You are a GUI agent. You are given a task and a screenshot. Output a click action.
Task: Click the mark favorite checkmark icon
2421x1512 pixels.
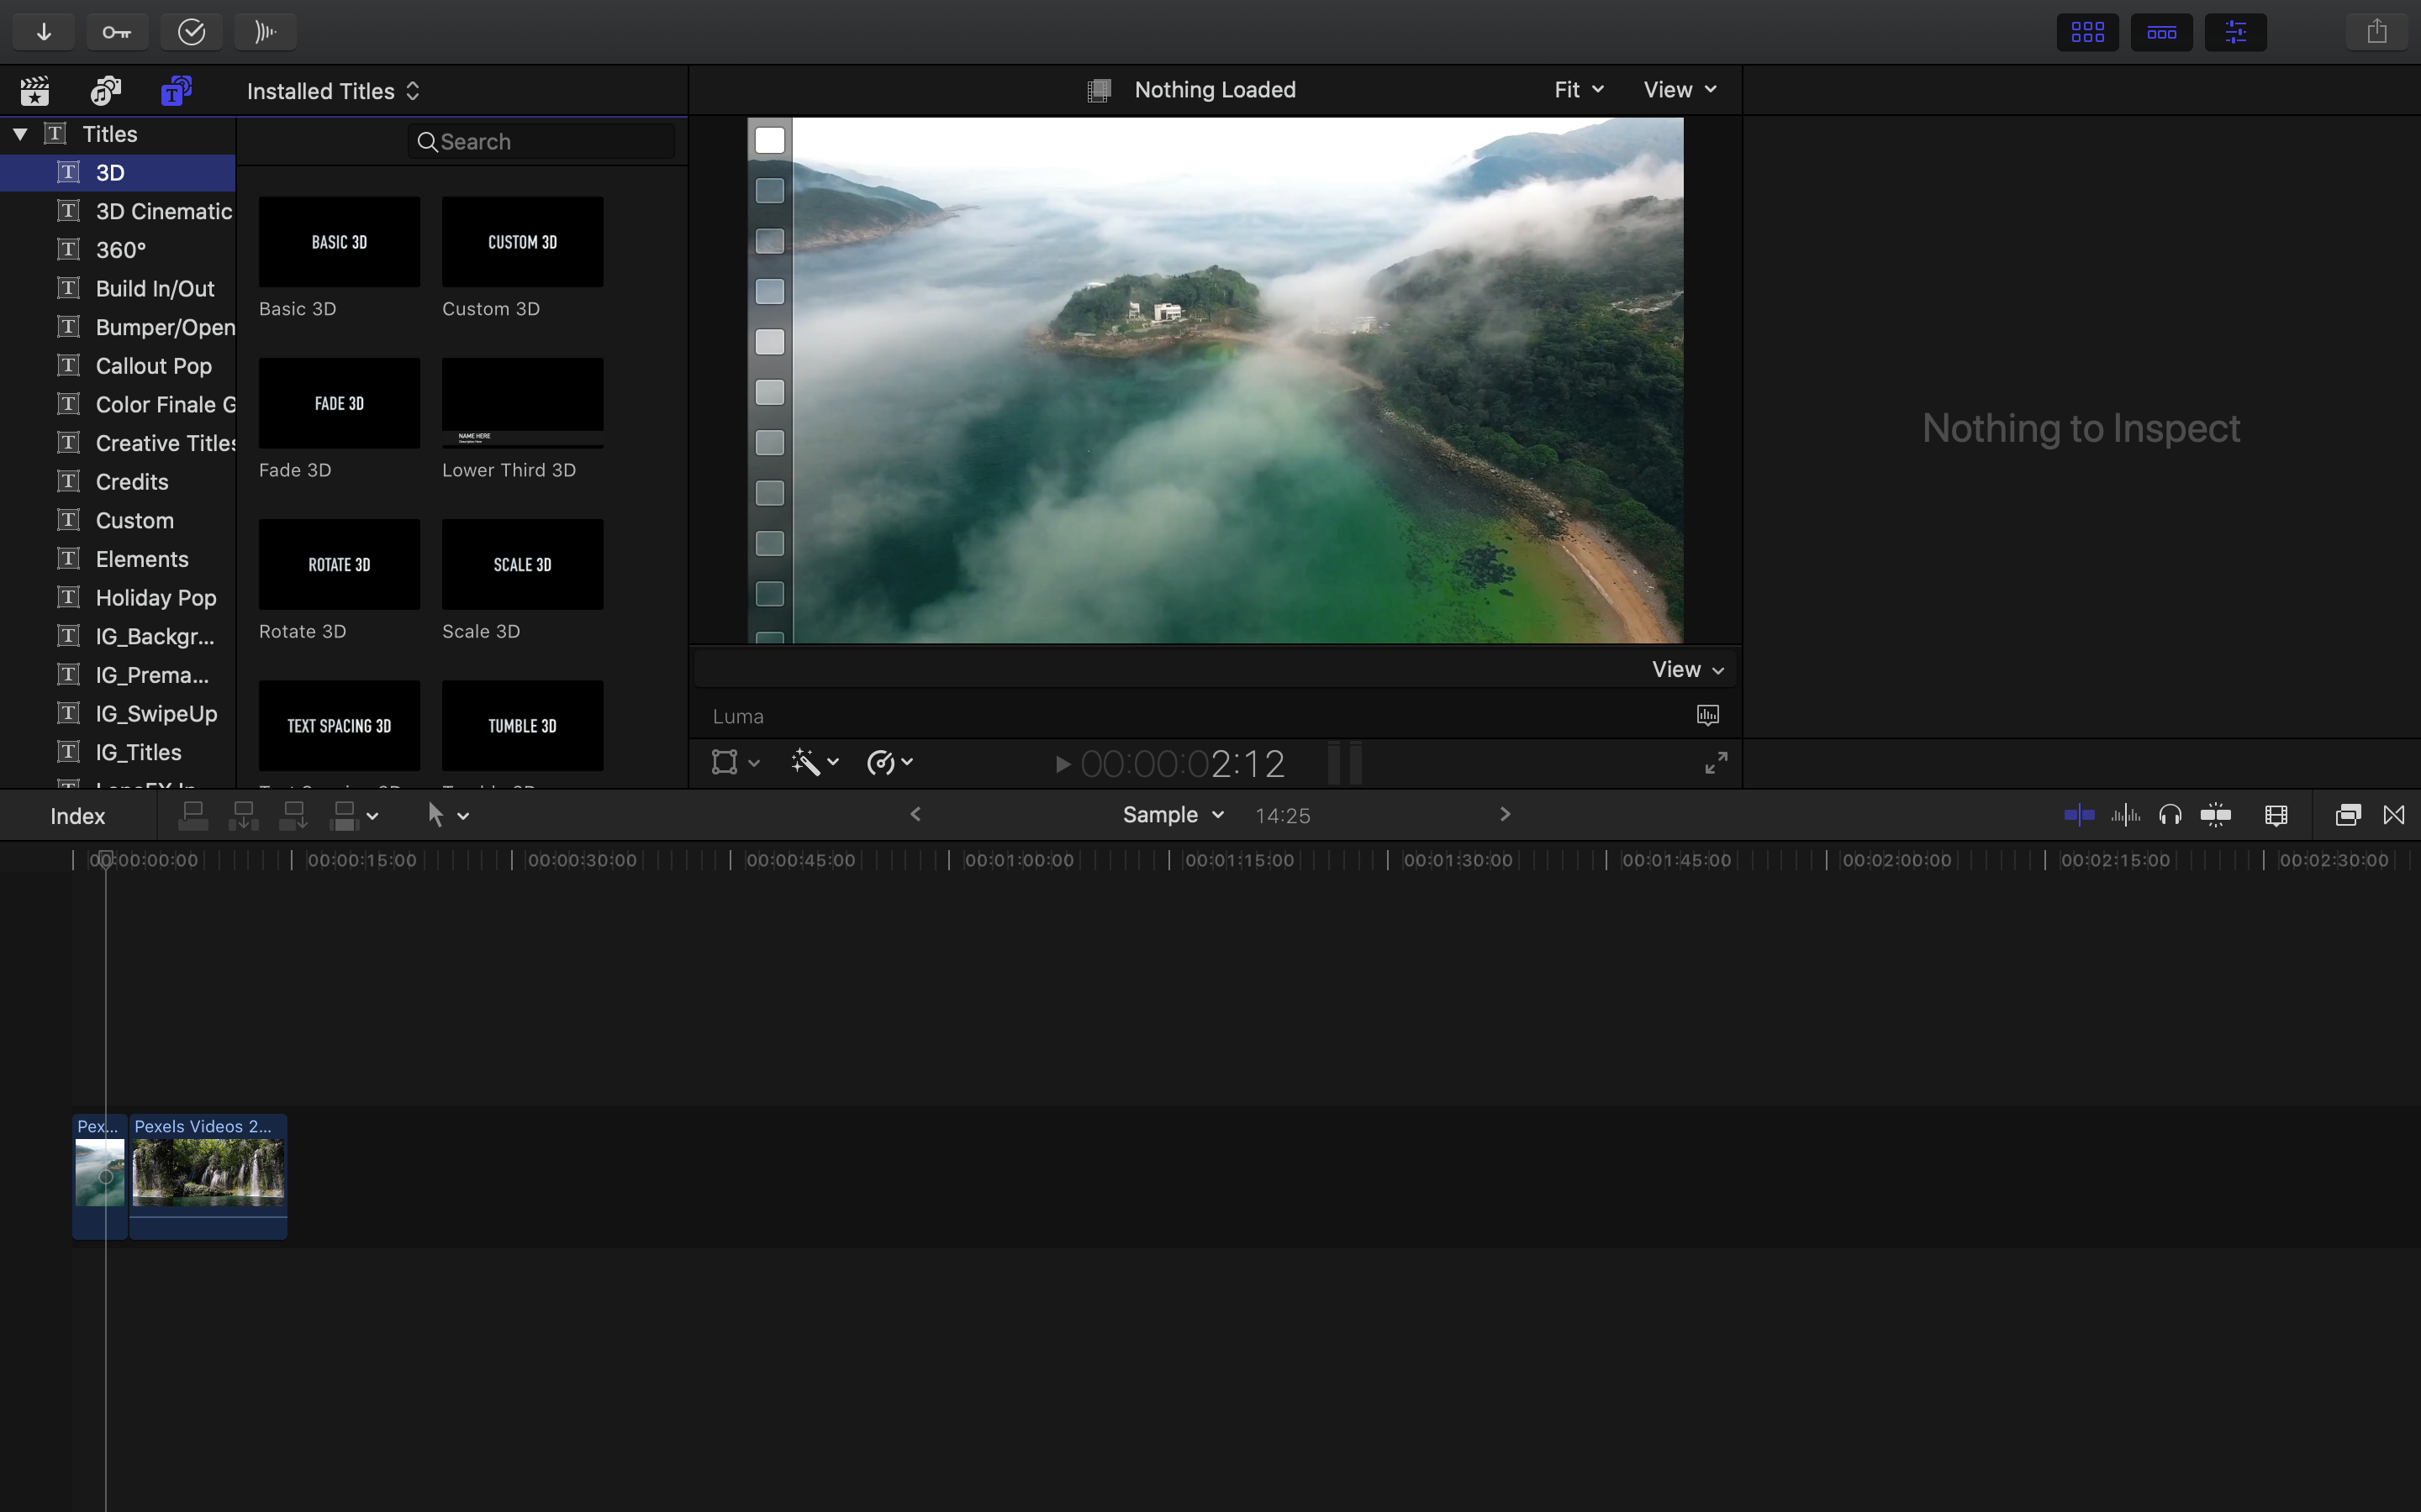coord(191,31)
